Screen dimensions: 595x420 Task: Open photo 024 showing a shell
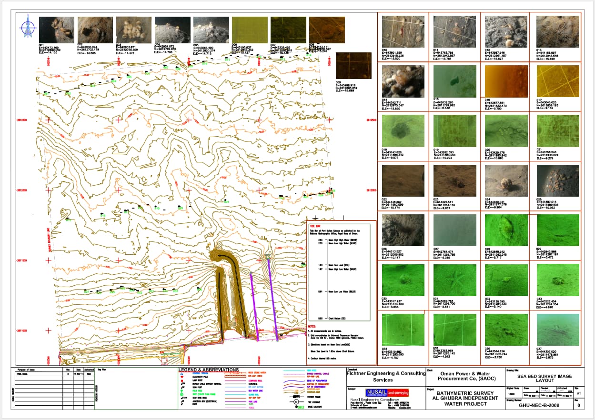coord(506,181)
